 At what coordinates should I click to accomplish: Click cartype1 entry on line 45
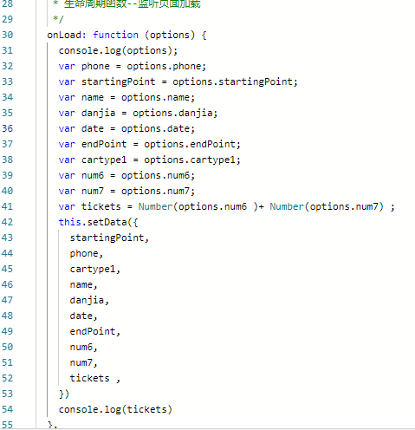[93, 269]
